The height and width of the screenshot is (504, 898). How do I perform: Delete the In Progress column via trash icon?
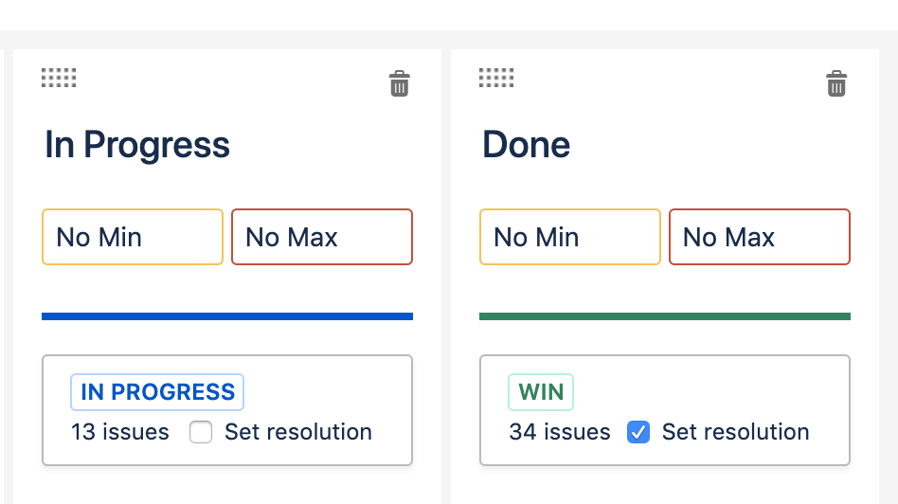click(x=399, y=83)
